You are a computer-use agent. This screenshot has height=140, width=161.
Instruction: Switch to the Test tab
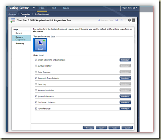coord(54,8)
